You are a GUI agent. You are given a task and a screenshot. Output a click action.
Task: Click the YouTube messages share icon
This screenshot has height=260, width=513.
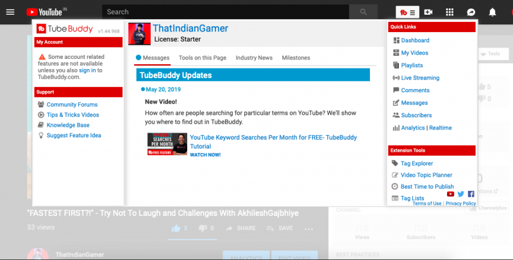coord(471,12)
